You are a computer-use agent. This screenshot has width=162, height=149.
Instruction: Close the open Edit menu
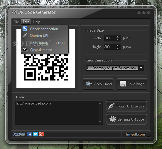pyautogui.click(x=26, y=22)
